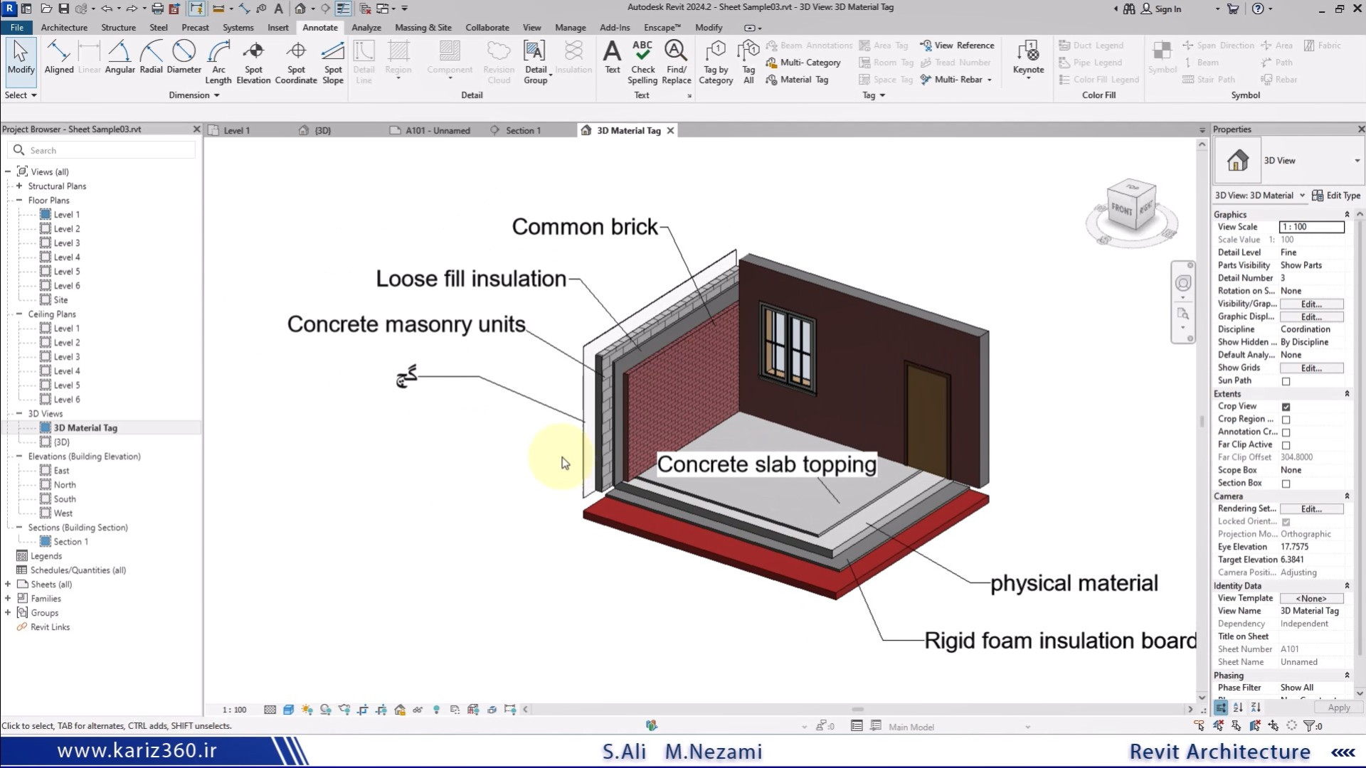
Task: Click the Detail Group tool
Action: (x=536, y=62)
